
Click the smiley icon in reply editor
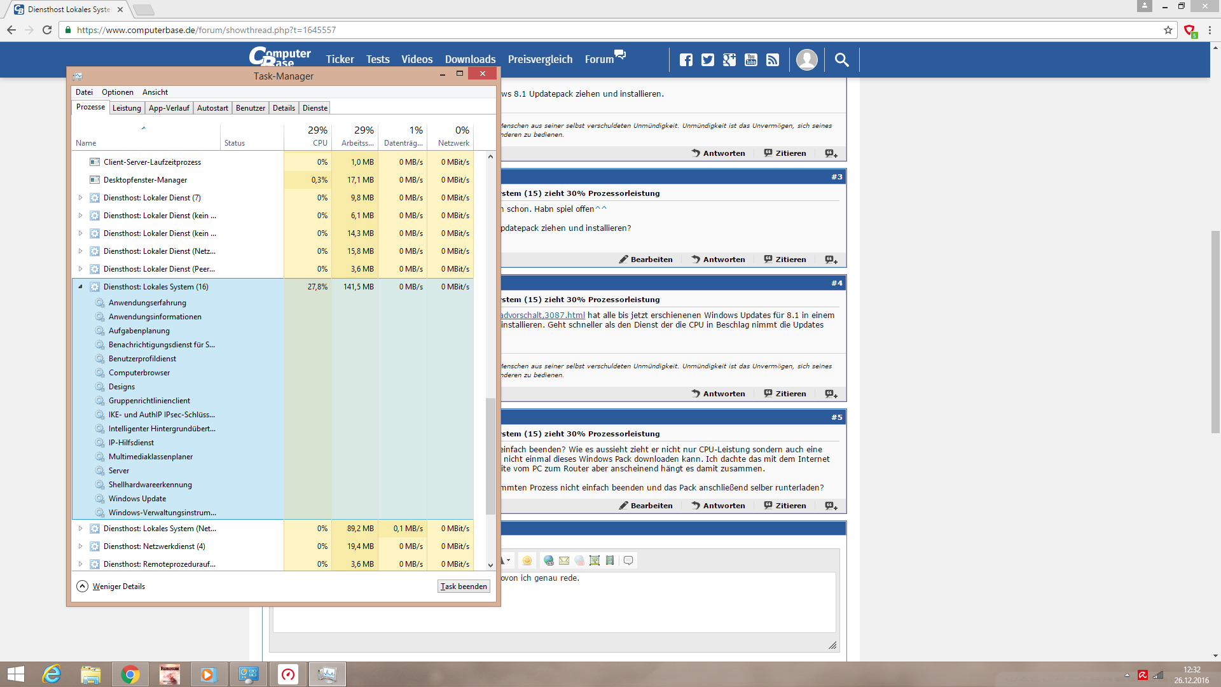tap(527, 560)
